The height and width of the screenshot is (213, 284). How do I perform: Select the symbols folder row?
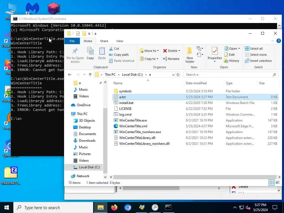pyautogui.click(x=195, y=91)
